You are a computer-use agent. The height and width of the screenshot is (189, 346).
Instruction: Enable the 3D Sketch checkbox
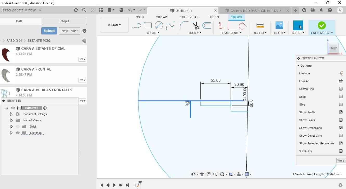point(341,151)
